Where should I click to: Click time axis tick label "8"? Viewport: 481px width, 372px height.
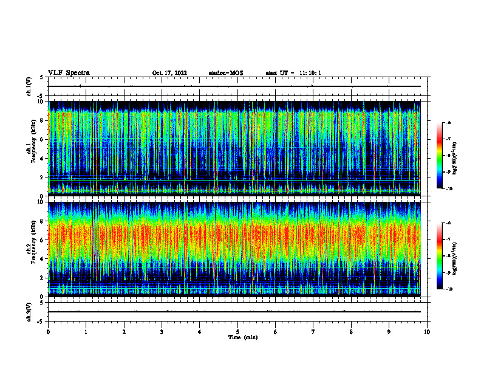pos(351,332)
